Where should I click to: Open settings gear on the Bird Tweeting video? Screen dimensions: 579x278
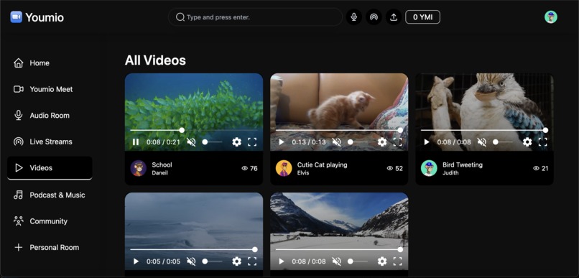(x=527, y=142)
